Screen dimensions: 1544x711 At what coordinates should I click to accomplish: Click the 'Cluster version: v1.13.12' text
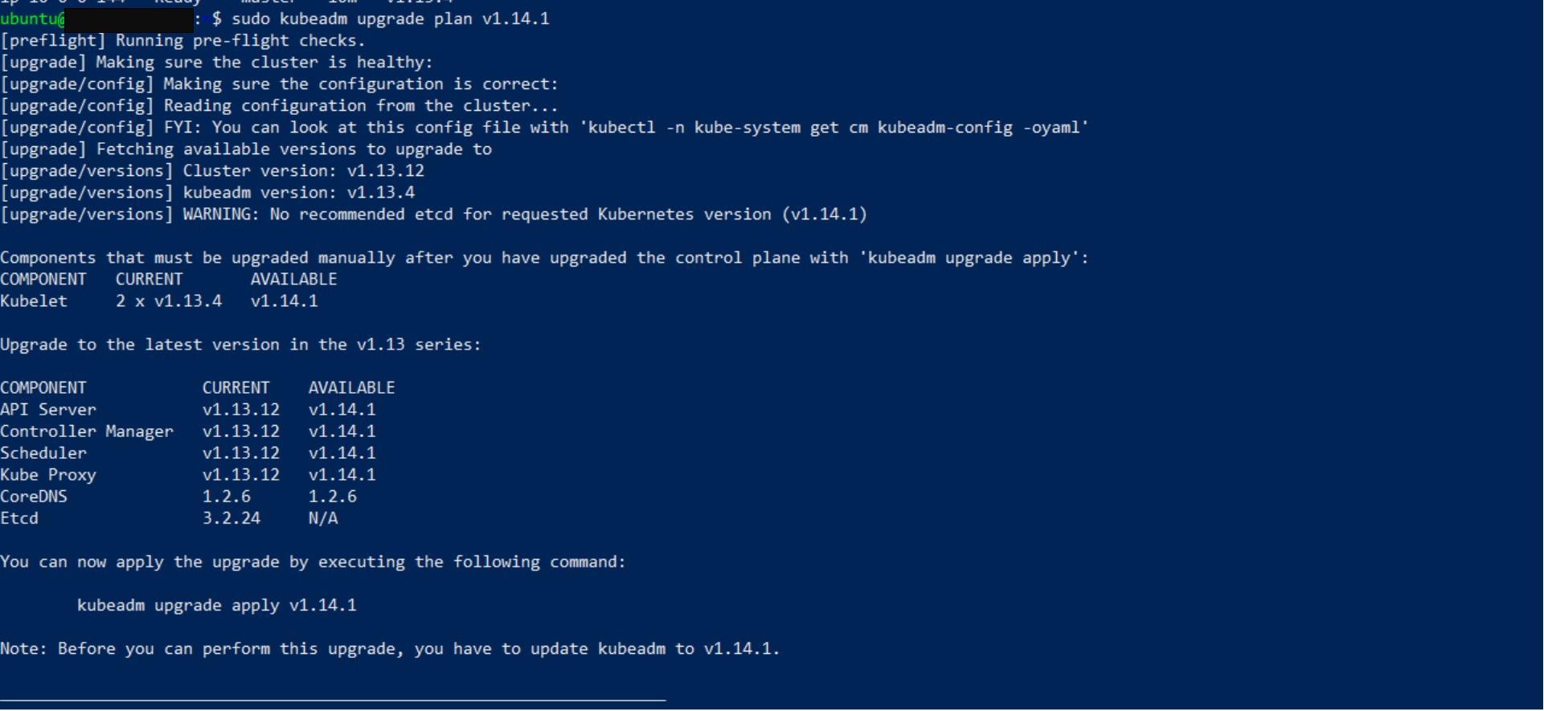[x=303, y=170]
